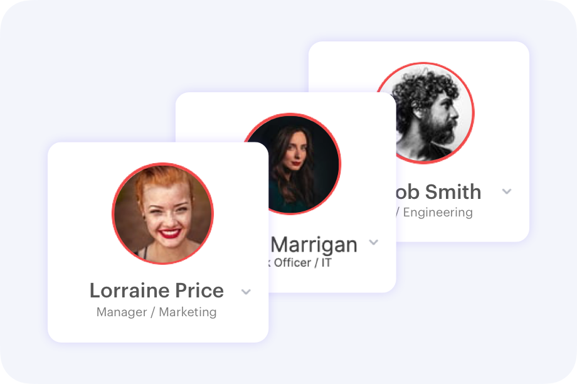Open Lorraine Price's smiling profile photo

[x=162, y=213]
